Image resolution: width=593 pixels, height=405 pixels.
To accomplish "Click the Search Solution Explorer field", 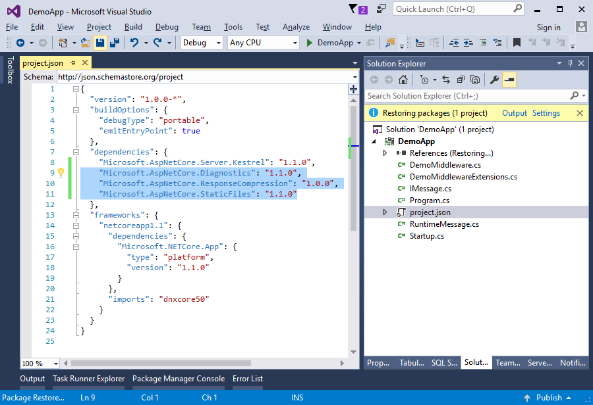I will pyautogui.click(x=476, y=96).
